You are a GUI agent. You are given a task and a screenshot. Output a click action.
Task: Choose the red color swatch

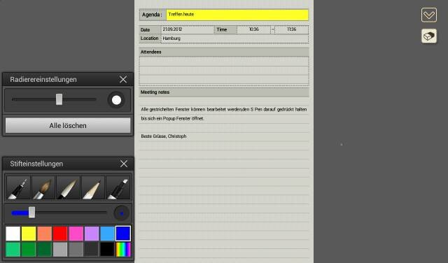click(60, 234)
